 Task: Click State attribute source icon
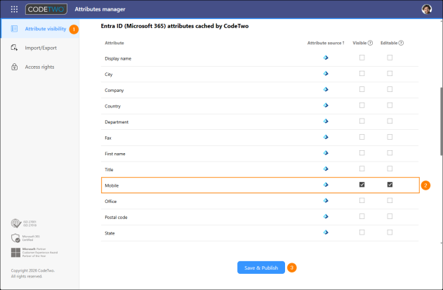[x=326, y=232]
